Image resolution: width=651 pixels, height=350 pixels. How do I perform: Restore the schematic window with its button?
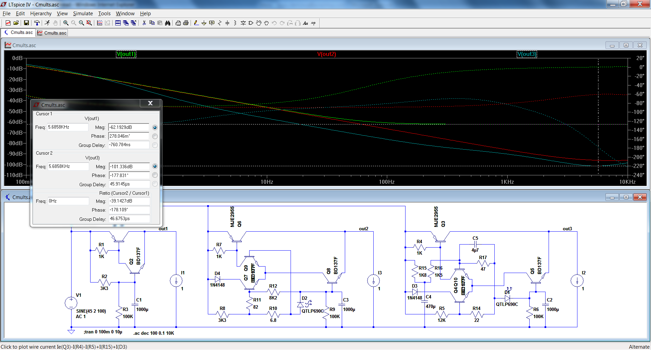[x=626, y=197]
